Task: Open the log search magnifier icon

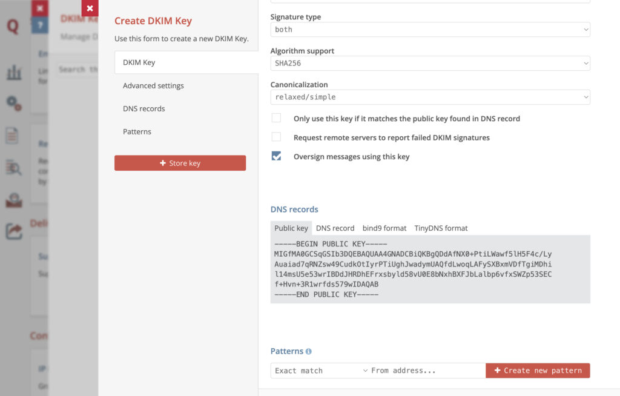Action: click(x=13, y=167)
